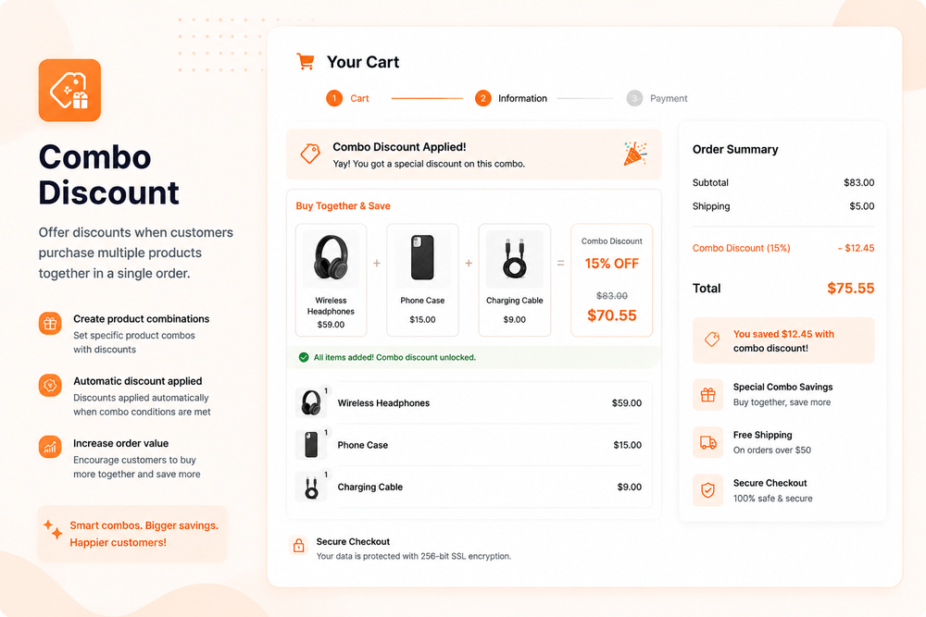The image size is (926, 617).
Task: Go to the Information step label
Action: click(x=522, y=98)
